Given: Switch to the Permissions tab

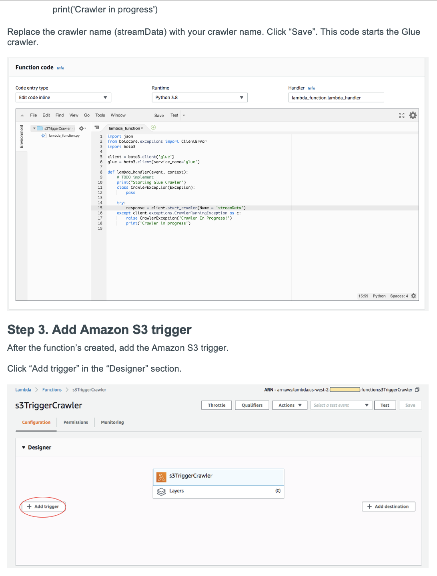Looking at the screenshot, I should click(x=76, y=422).
